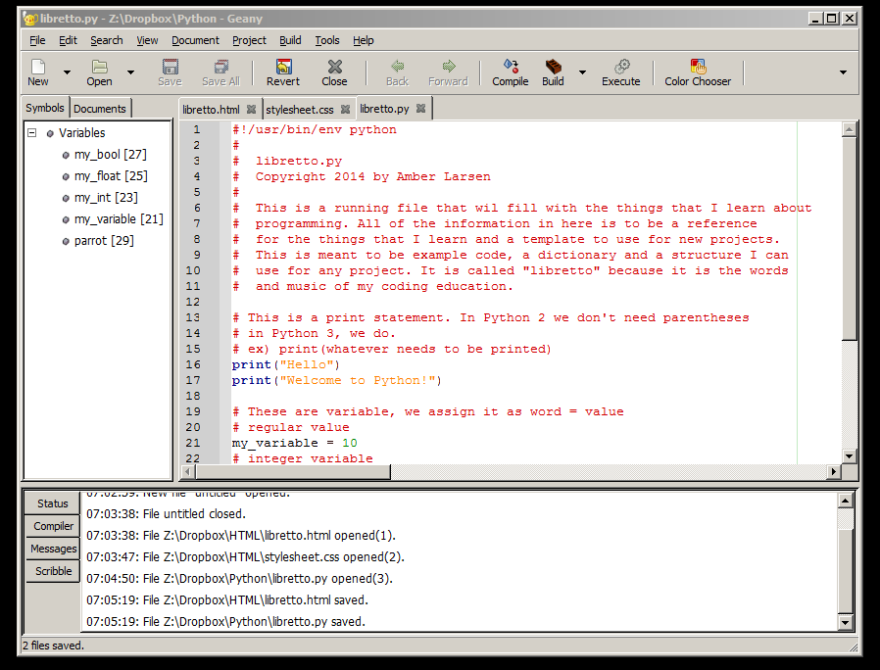880x670 pixels.
Task: Select the my_variable [21] symbol
Action: point(119,218)
